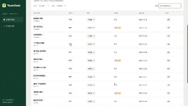Click 归档 button in 整理门户视觉规范 row
This screenshot has height=106, width=188.
[168, 85]
